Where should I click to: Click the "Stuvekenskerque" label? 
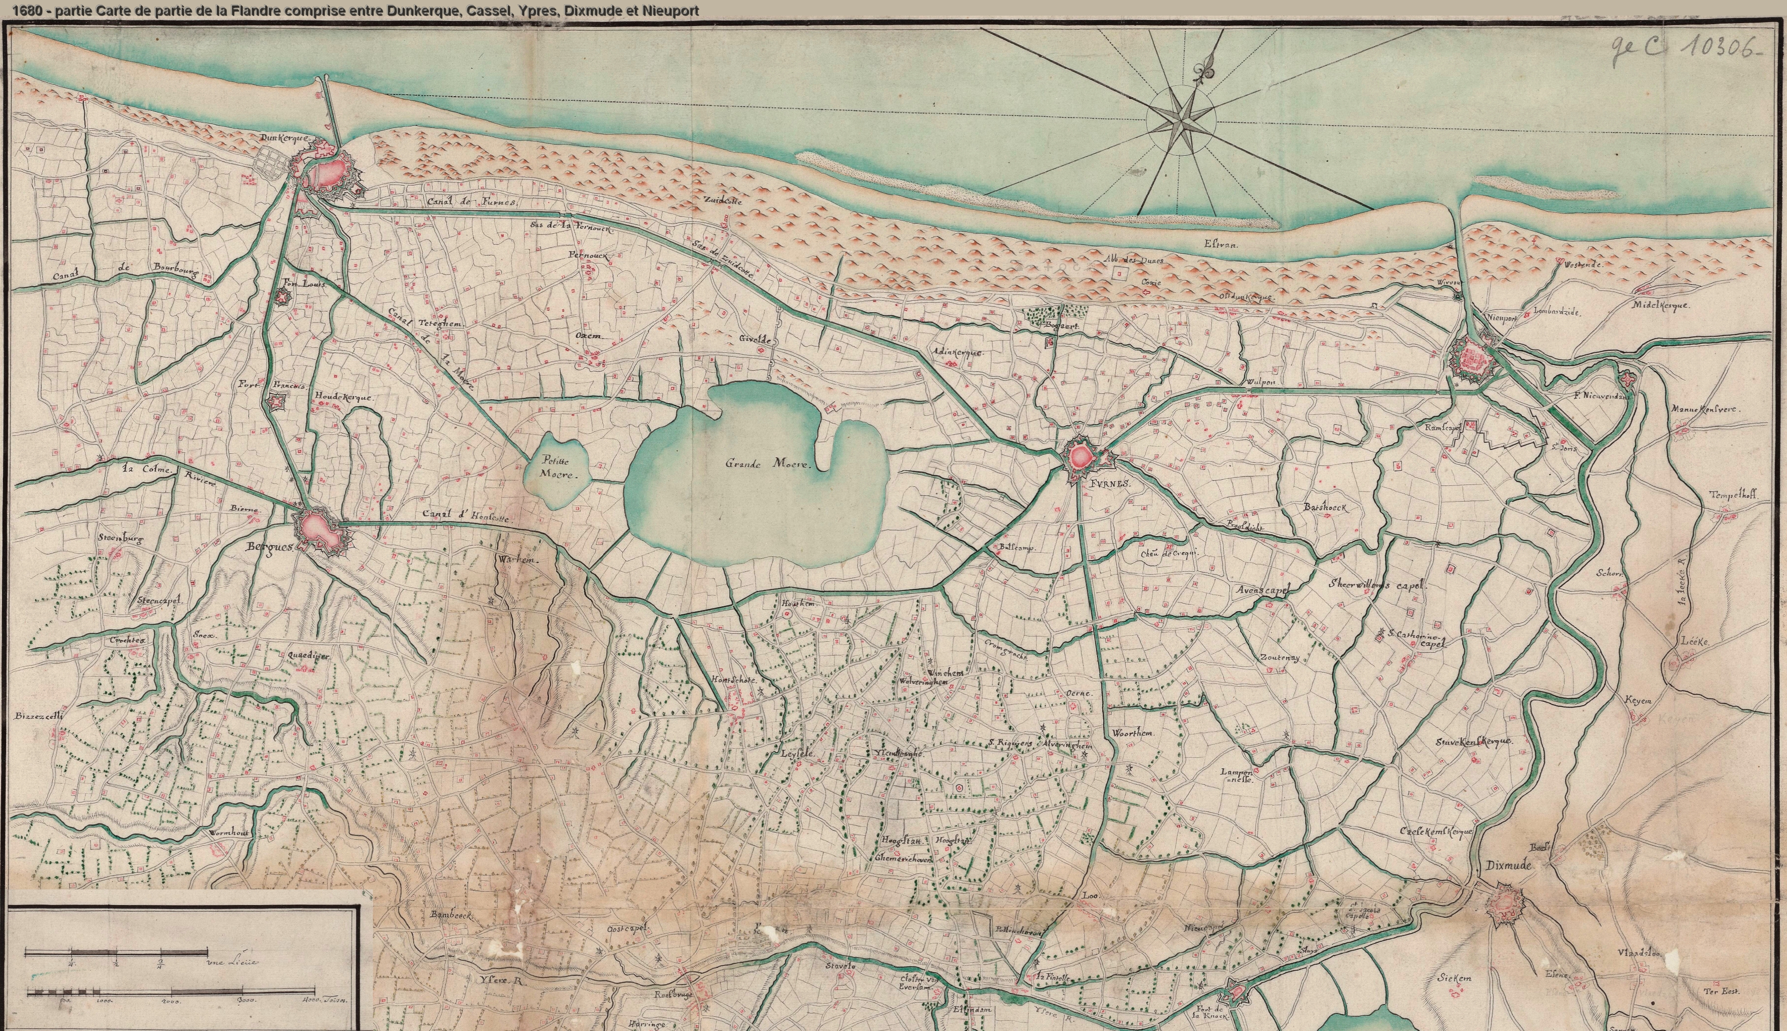pos(1475,742)
